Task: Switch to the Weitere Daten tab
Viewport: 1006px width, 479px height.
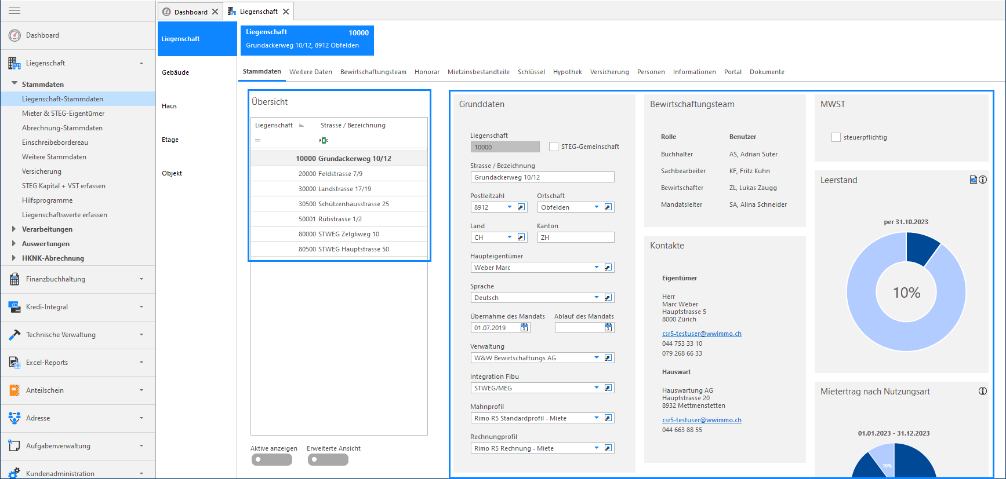Action: tap(311, 72)
